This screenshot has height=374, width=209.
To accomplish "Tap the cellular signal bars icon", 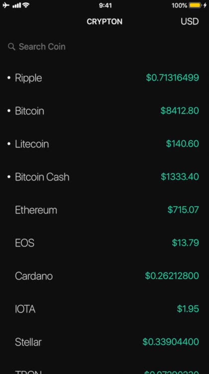I will tap(16, 5).
